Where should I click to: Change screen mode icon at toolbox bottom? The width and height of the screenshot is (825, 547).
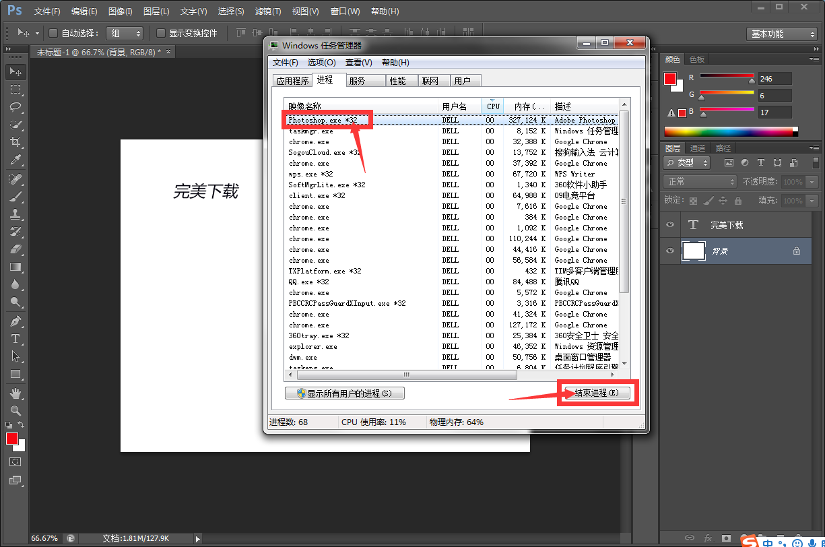click(x=15, y=480)
